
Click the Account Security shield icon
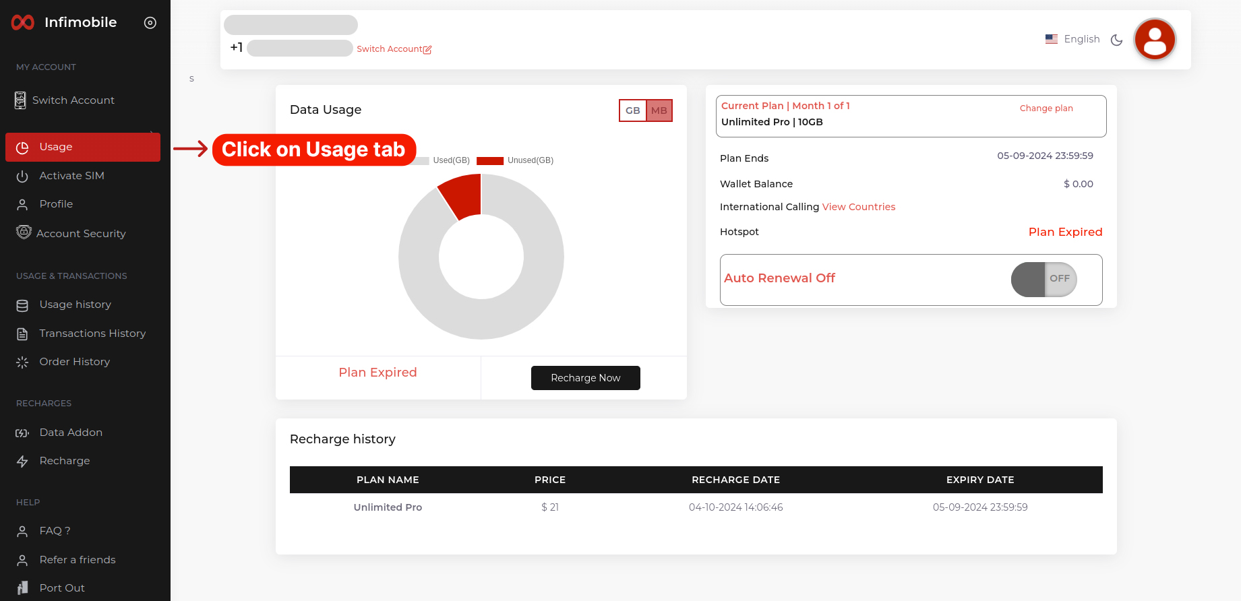pyautogui.click(x=24, y=232)
